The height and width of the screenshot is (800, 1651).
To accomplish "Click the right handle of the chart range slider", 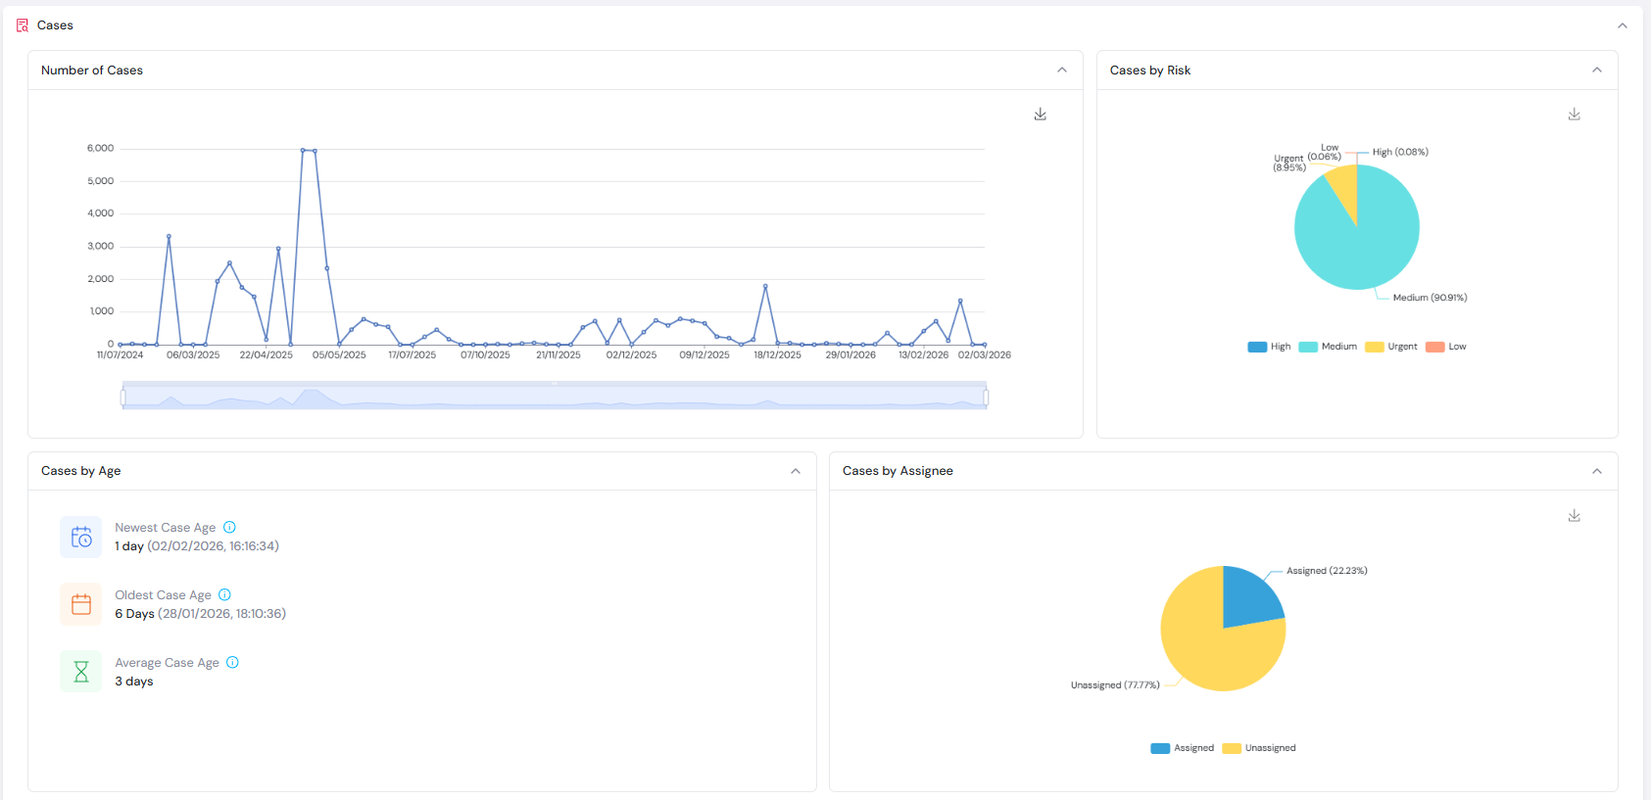I will pyautogui.click(x=986, y=397).
